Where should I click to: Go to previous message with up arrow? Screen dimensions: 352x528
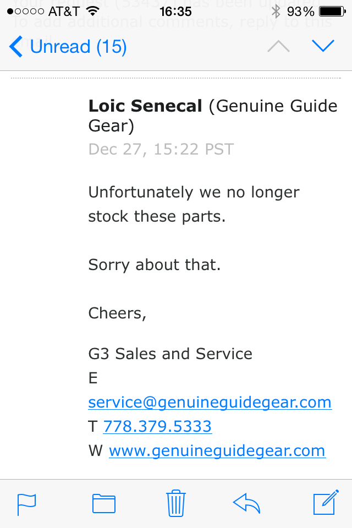(278, 47)
